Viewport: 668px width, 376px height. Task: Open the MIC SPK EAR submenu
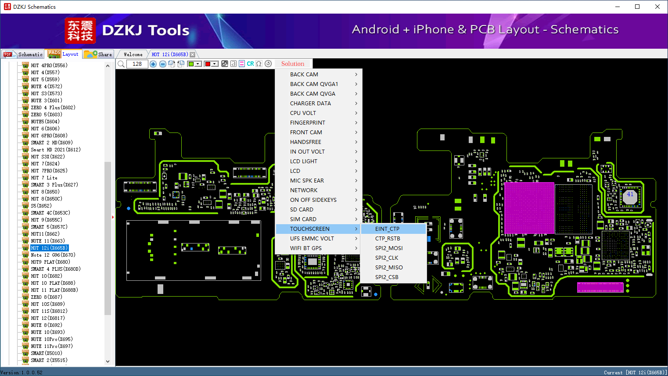click(318, 181)
